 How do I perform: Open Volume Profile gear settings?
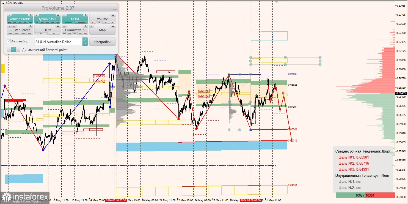[x=31, y=15]
